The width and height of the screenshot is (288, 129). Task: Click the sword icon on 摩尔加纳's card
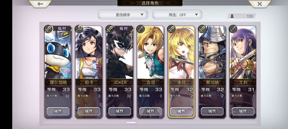48,29
